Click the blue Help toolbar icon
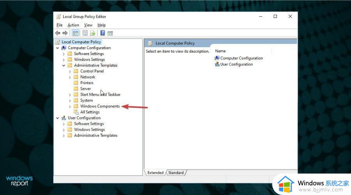The height and width of the screenshot is (195, 351). 103,33
